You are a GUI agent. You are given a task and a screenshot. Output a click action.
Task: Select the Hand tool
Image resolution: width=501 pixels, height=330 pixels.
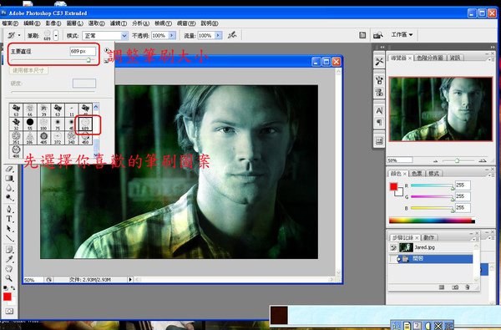[9, 269]
